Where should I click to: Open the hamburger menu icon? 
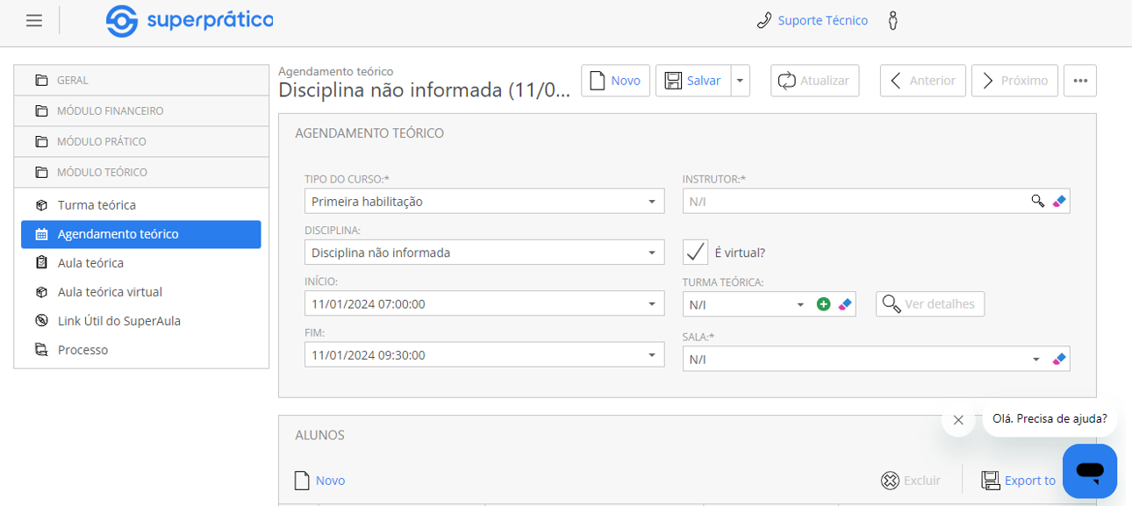pos(34,21)
